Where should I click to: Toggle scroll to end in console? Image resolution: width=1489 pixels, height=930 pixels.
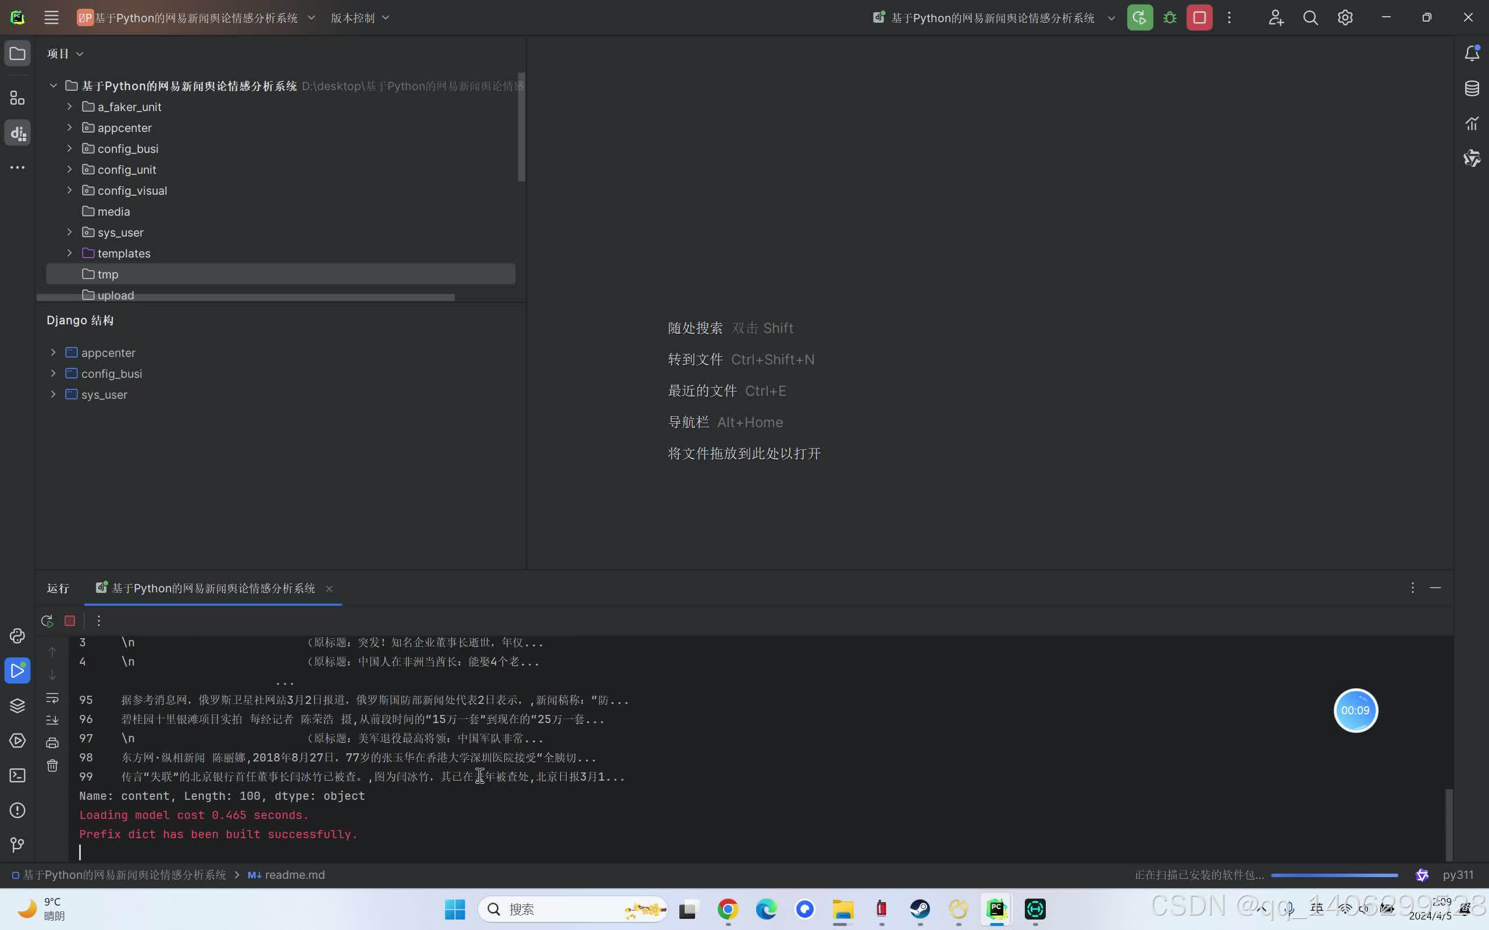[x=52, y=720]
